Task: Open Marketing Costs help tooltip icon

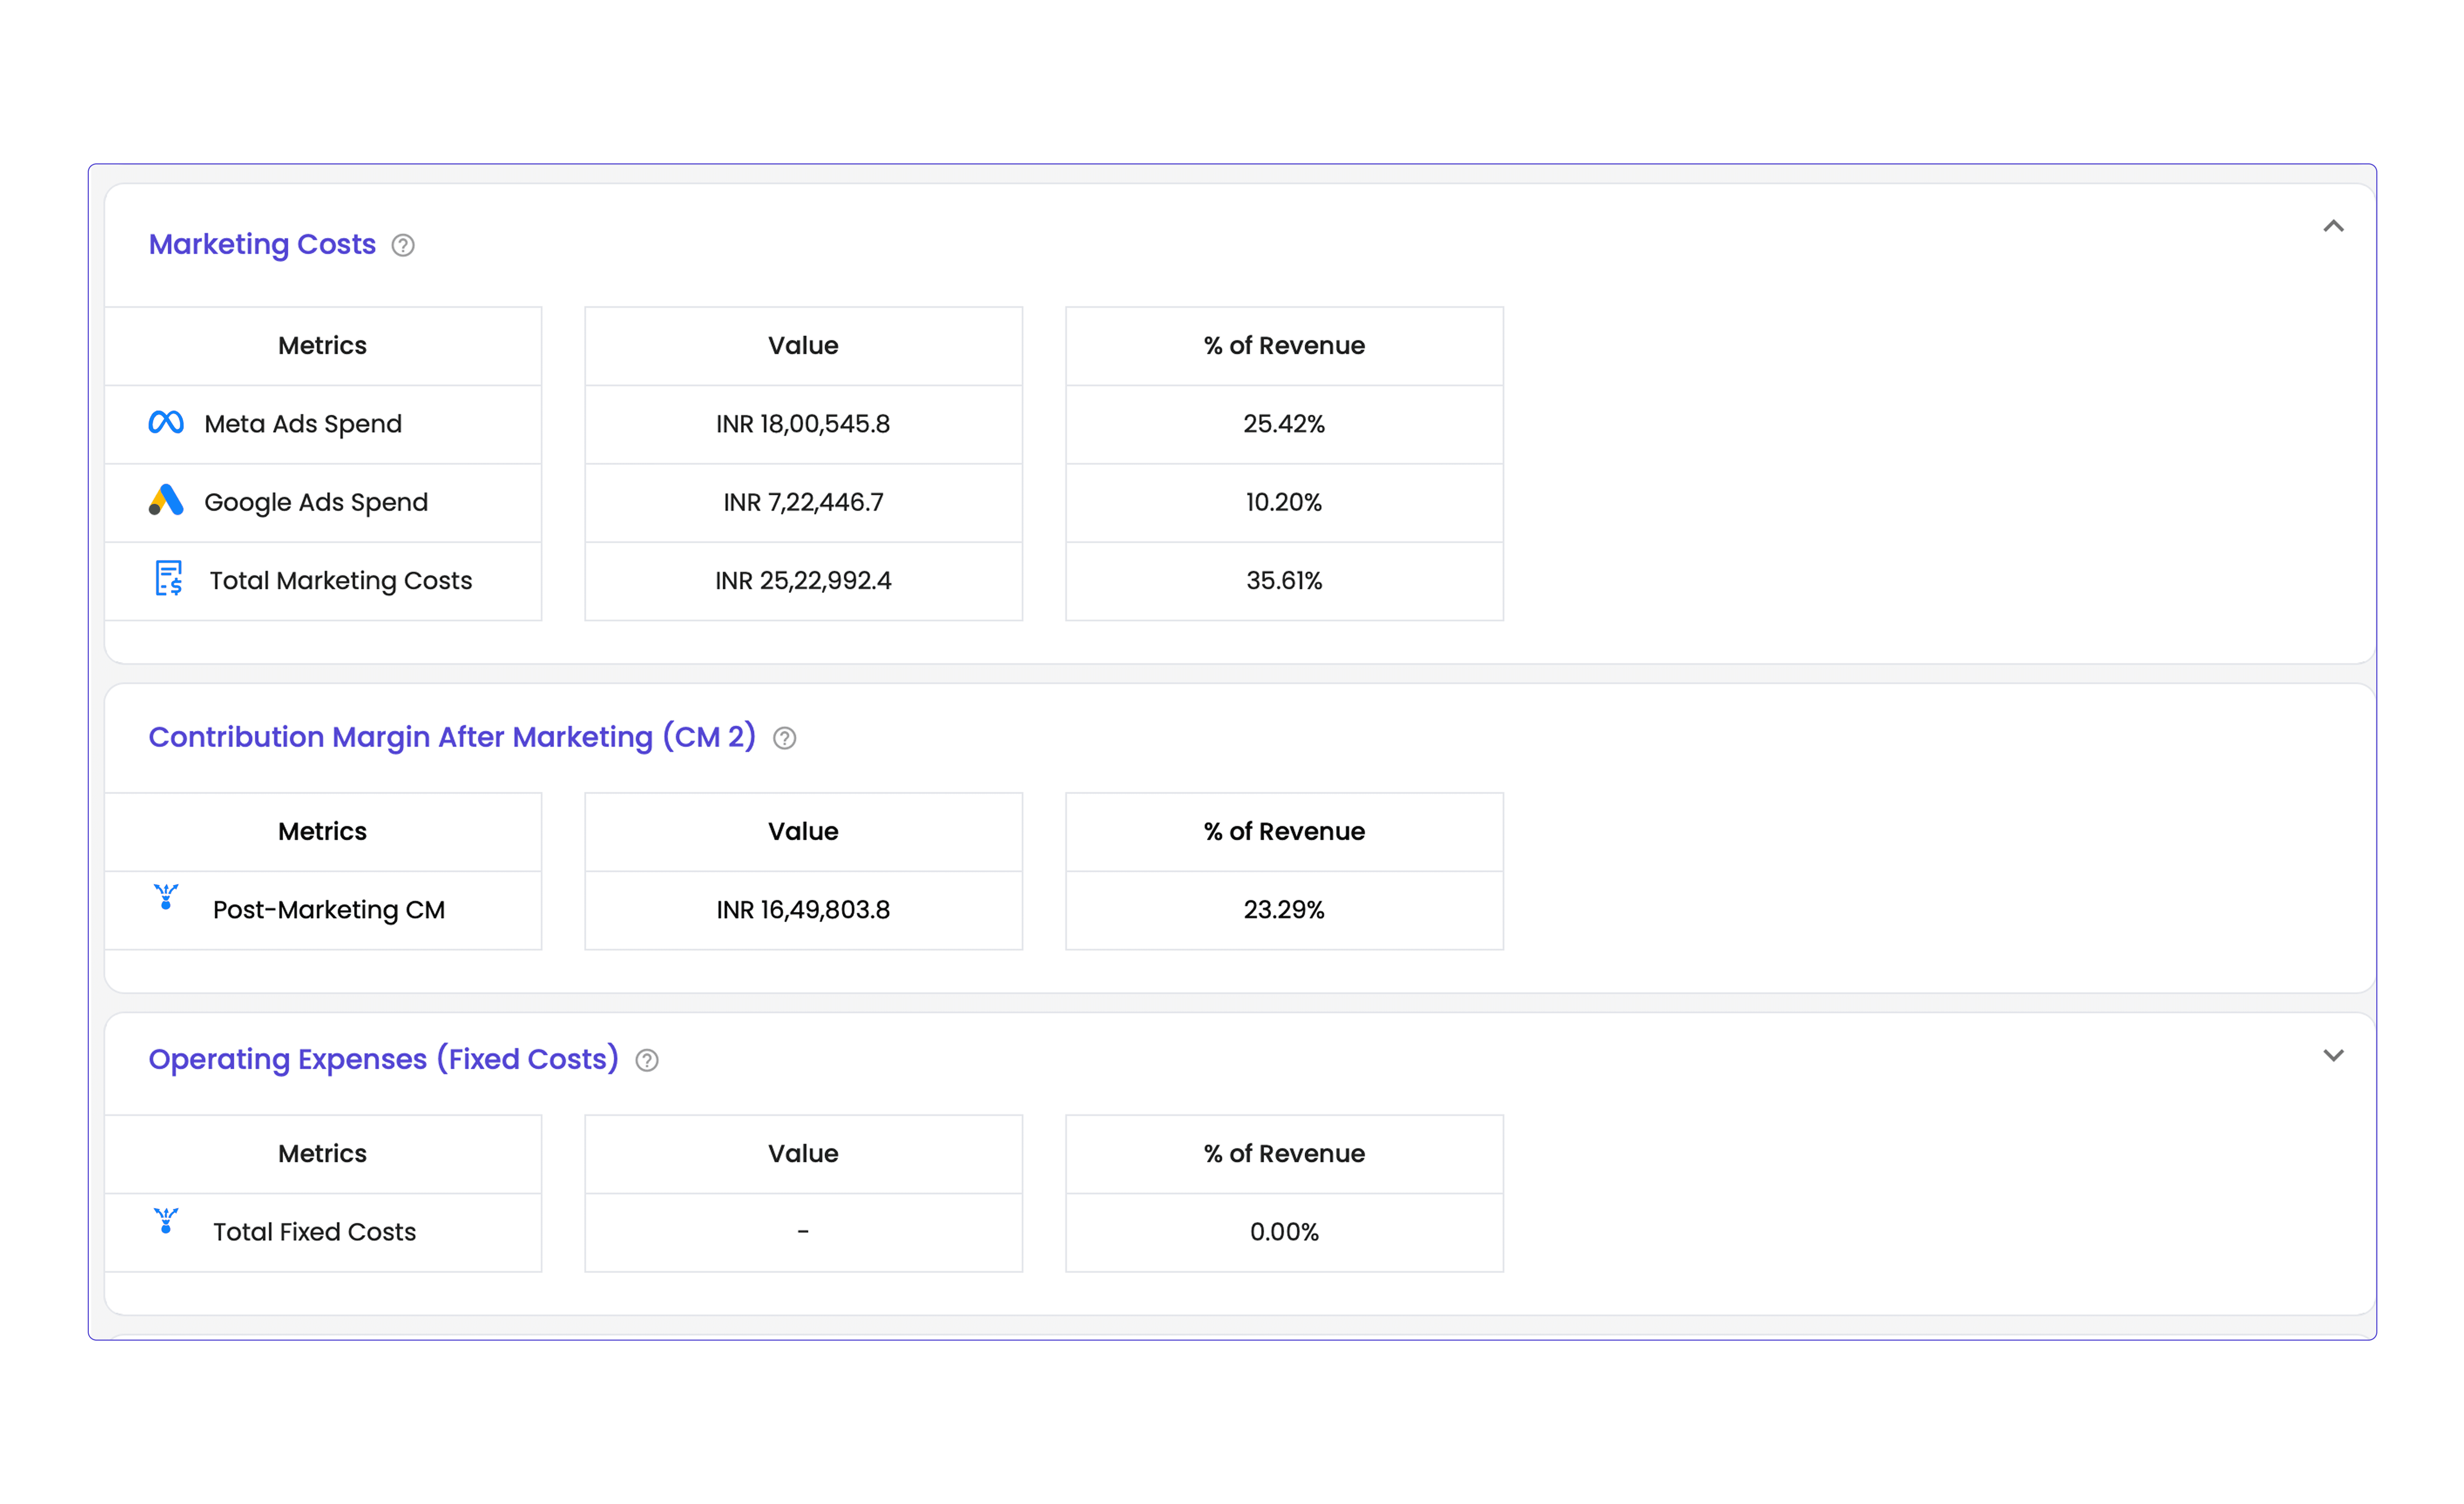Action: [x=403, y=246]
